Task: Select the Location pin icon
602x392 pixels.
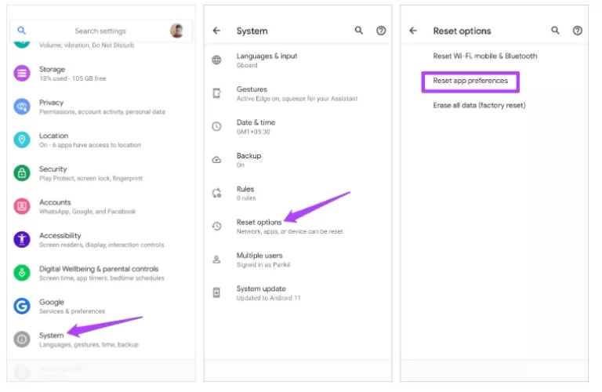Action: coord(23,140)
